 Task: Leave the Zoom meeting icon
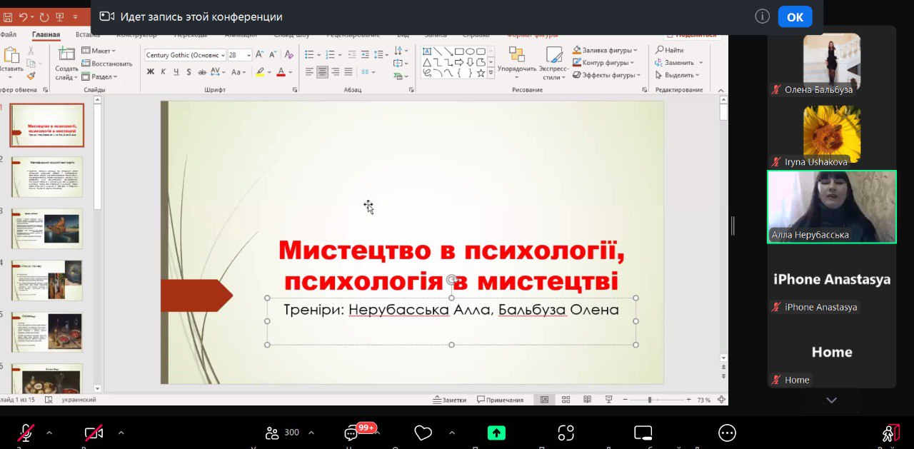tap(890, 433)
